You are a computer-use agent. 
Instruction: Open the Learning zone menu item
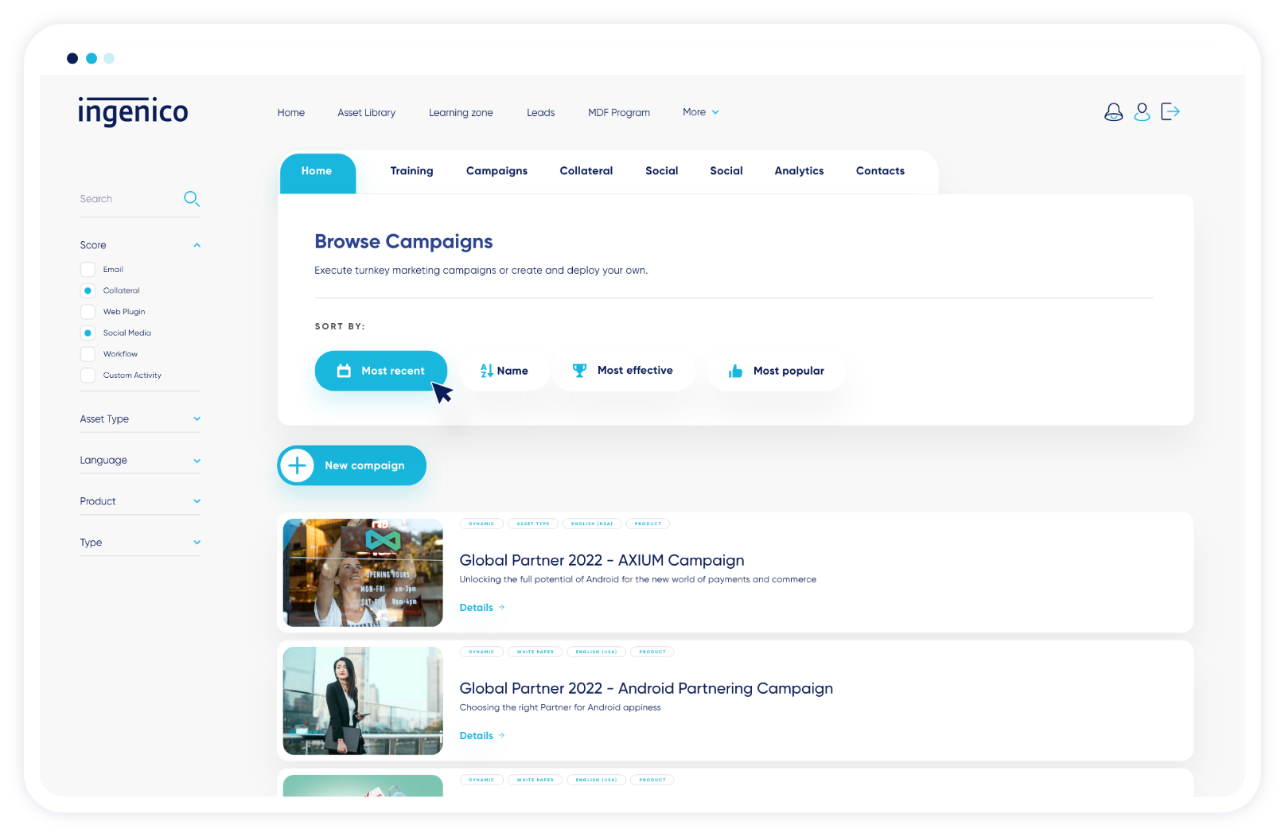tap(461, 113)
